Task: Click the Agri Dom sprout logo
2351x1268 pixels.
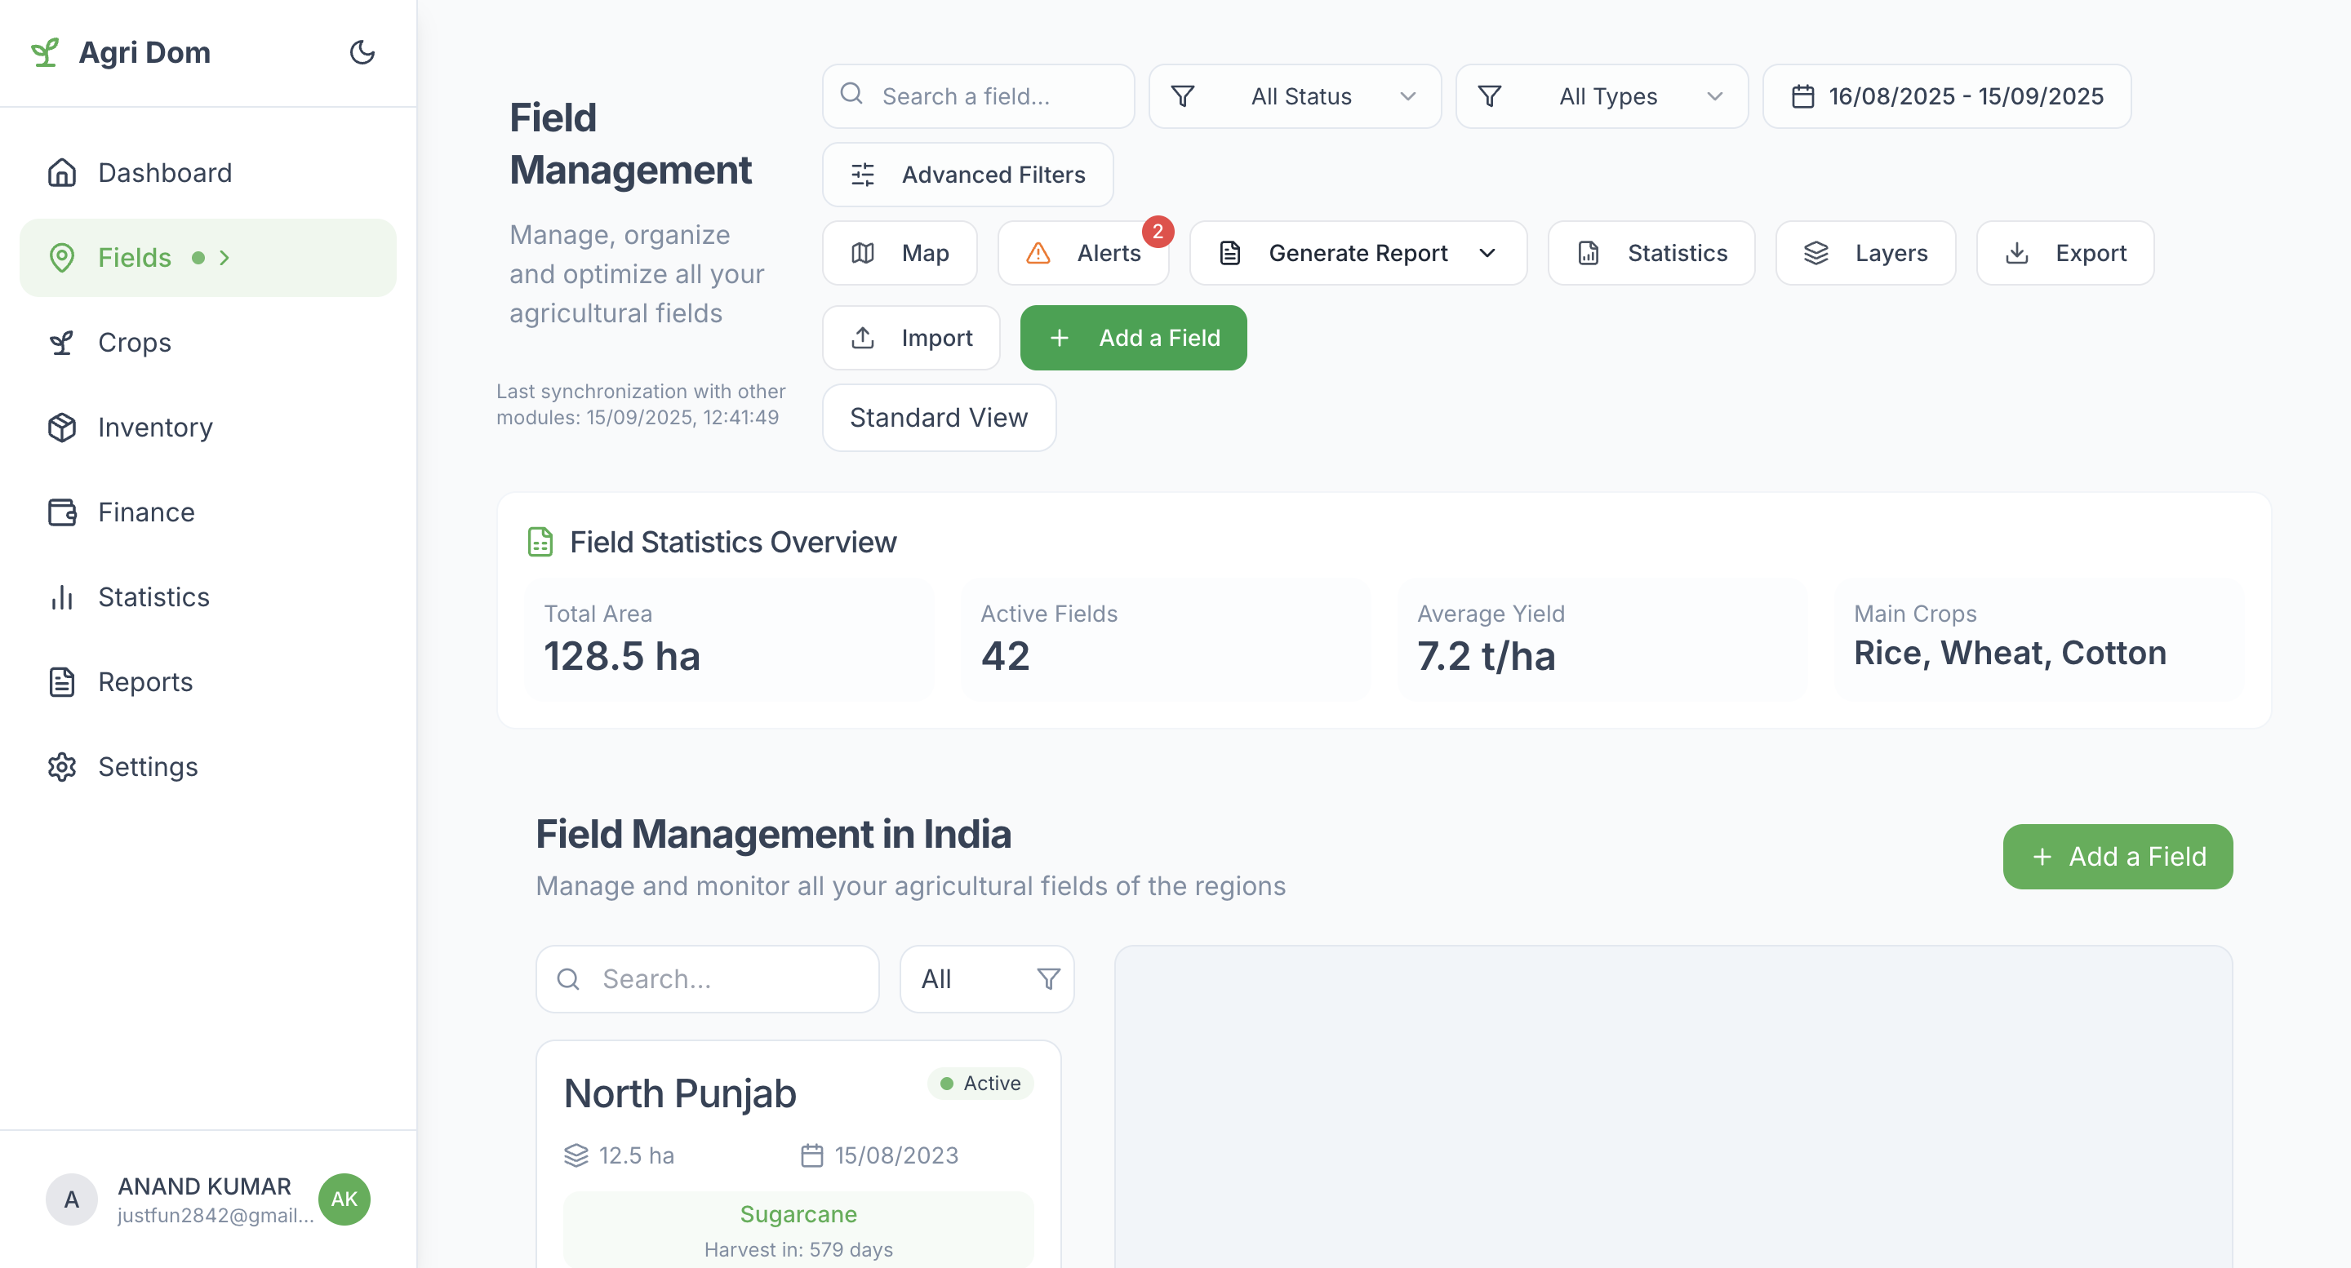Action: (x=45, y=52)
